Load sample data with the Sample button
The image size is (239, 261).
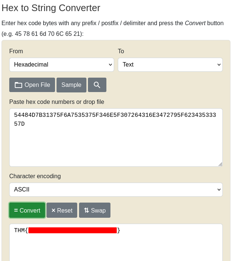tap(71, 85)
